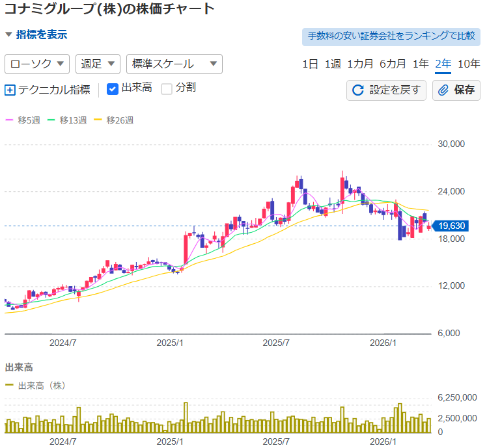Select the 6カ月 period tab

[x=393, y=64]
